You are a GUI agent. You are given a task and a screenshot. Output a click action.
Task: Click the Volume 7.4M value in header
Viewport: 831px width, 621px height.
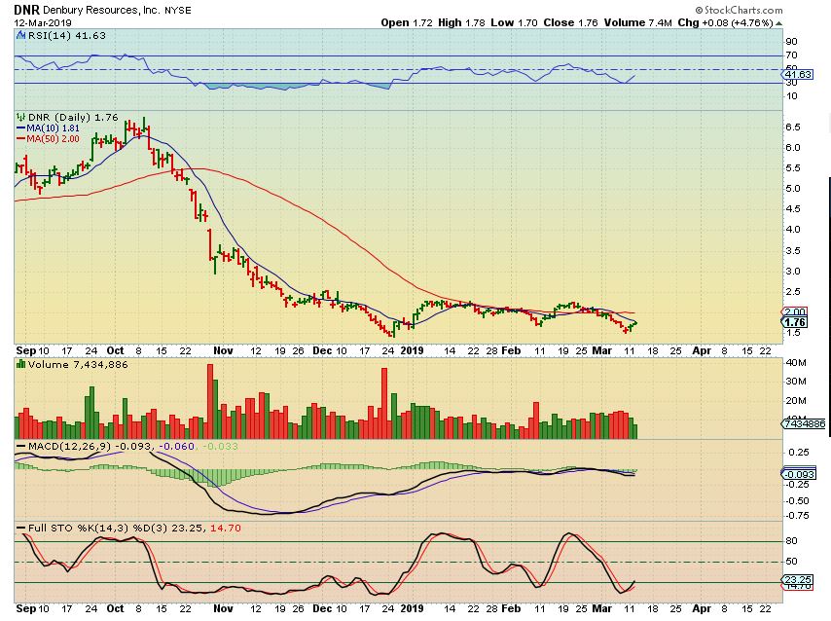tap(637, 22)
